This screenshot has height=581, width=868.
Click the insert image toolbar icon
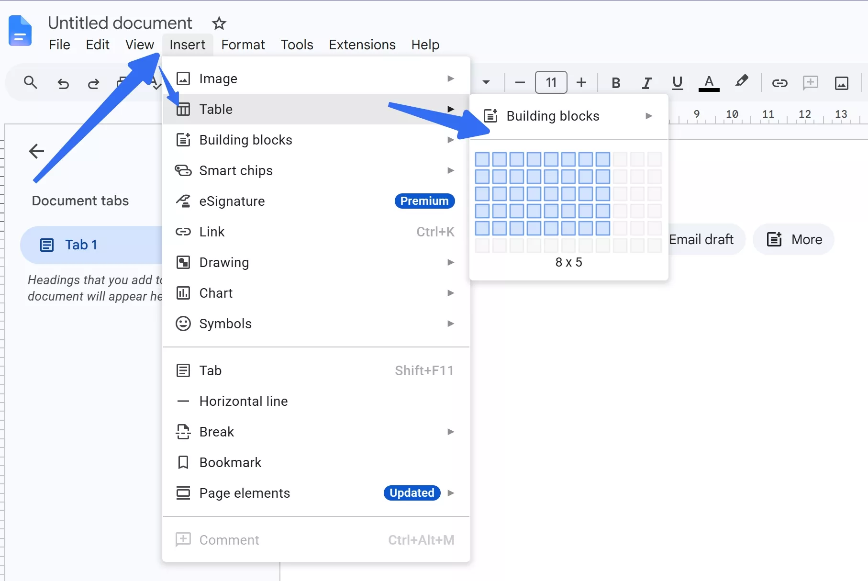click(842, 83)
